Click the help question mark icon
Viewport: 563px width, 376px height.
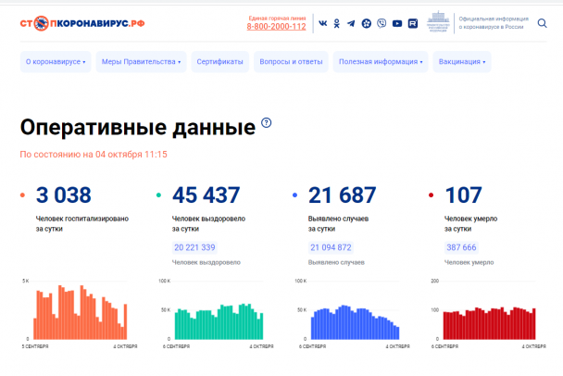click(x=267, y=123)
